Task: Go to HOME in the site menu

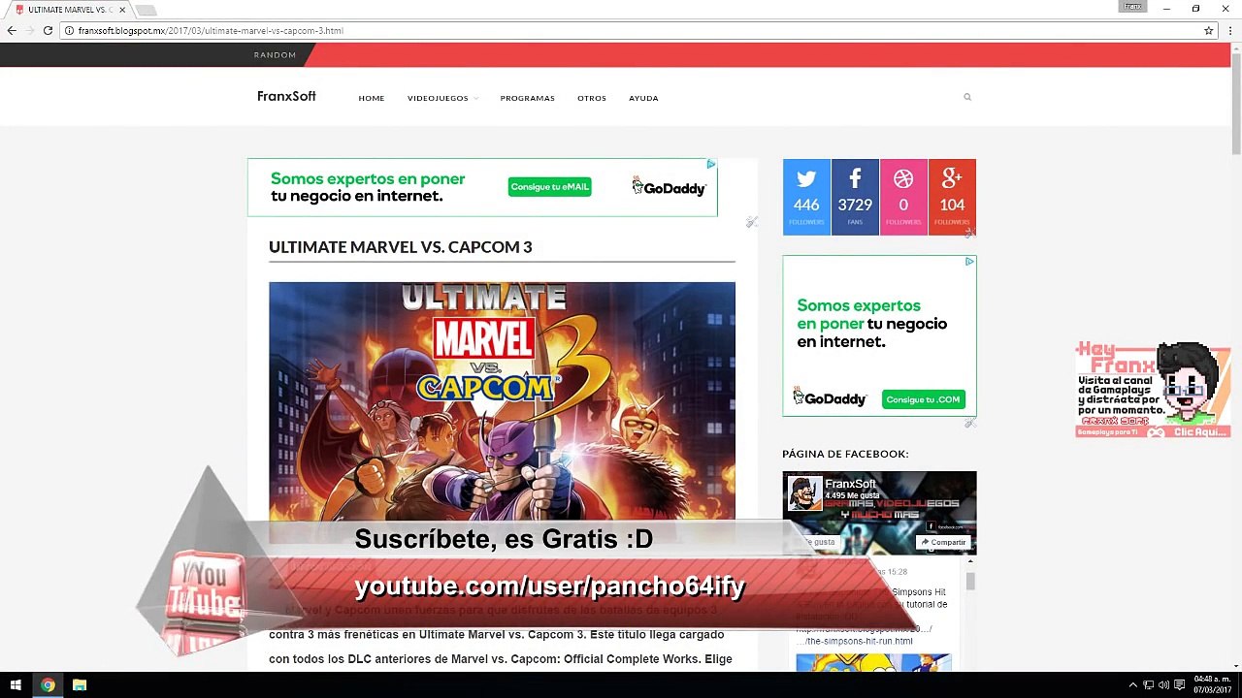Action: click(372, 98)
